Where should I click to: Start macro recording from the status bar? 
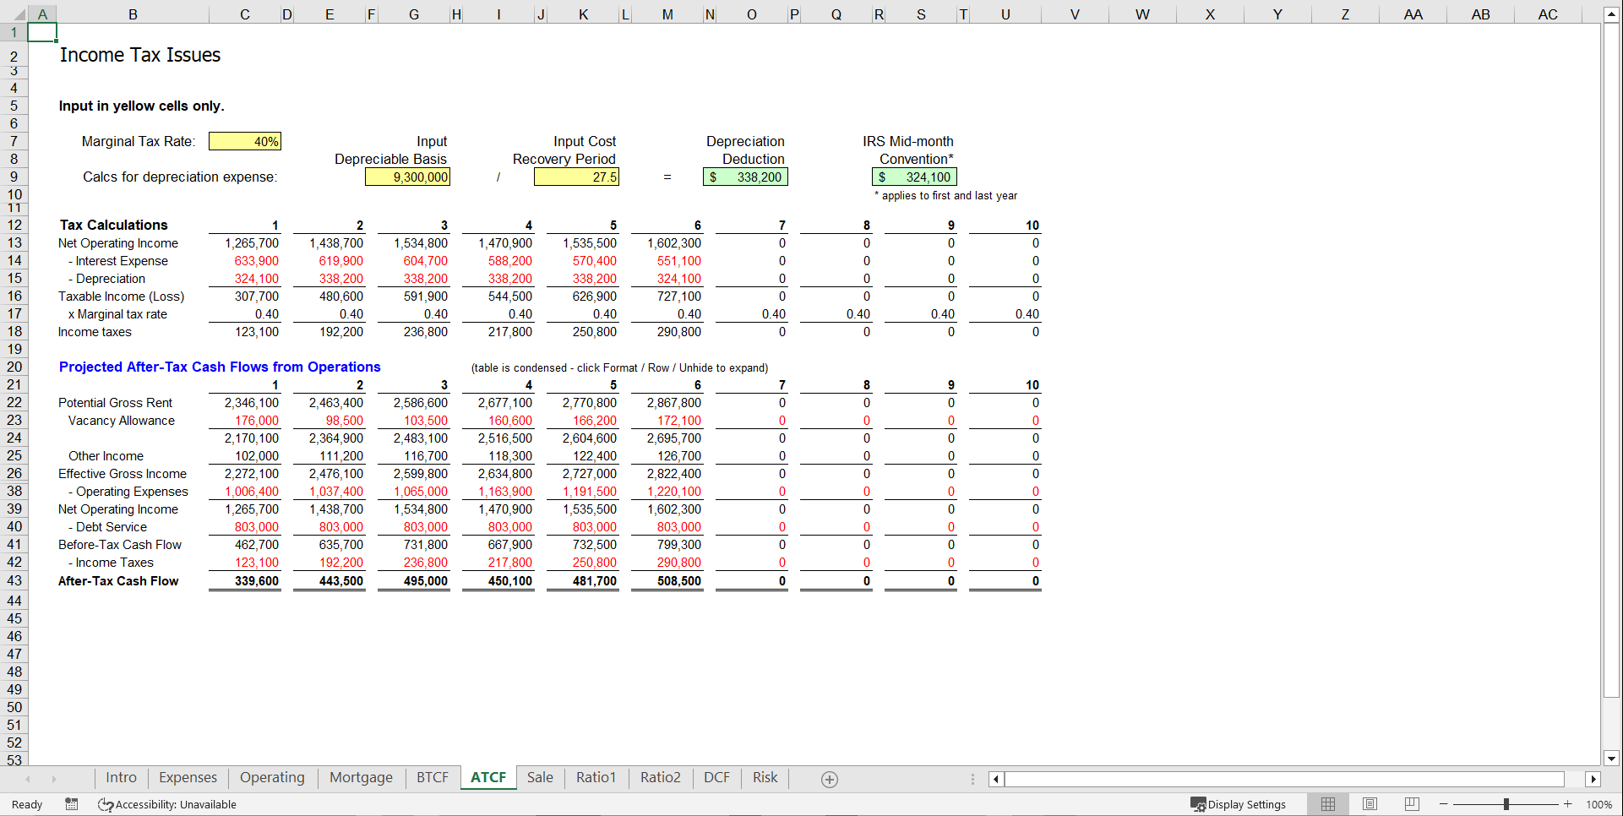point(71,804)
